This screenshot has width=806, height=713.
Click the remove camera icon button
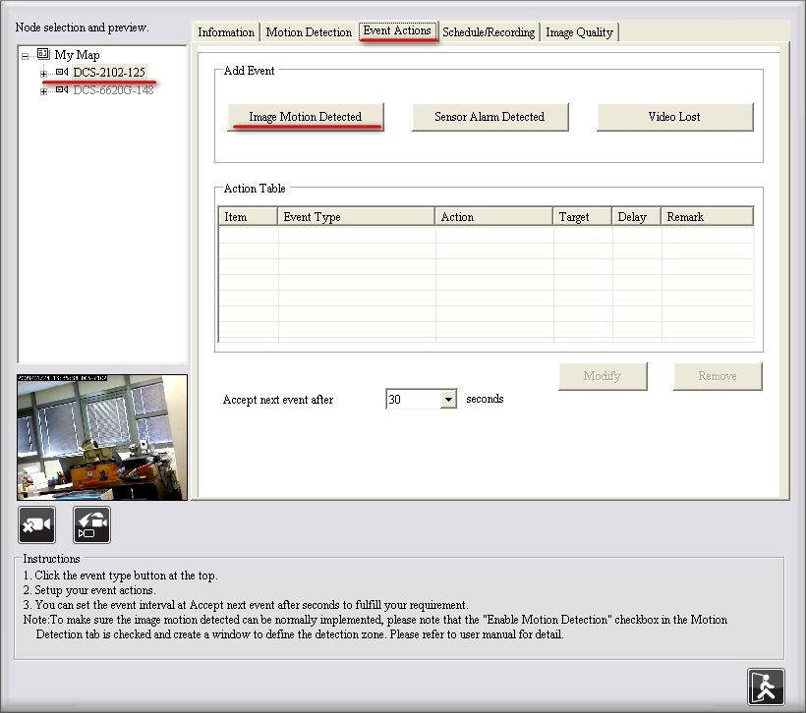tap(36, 525)
